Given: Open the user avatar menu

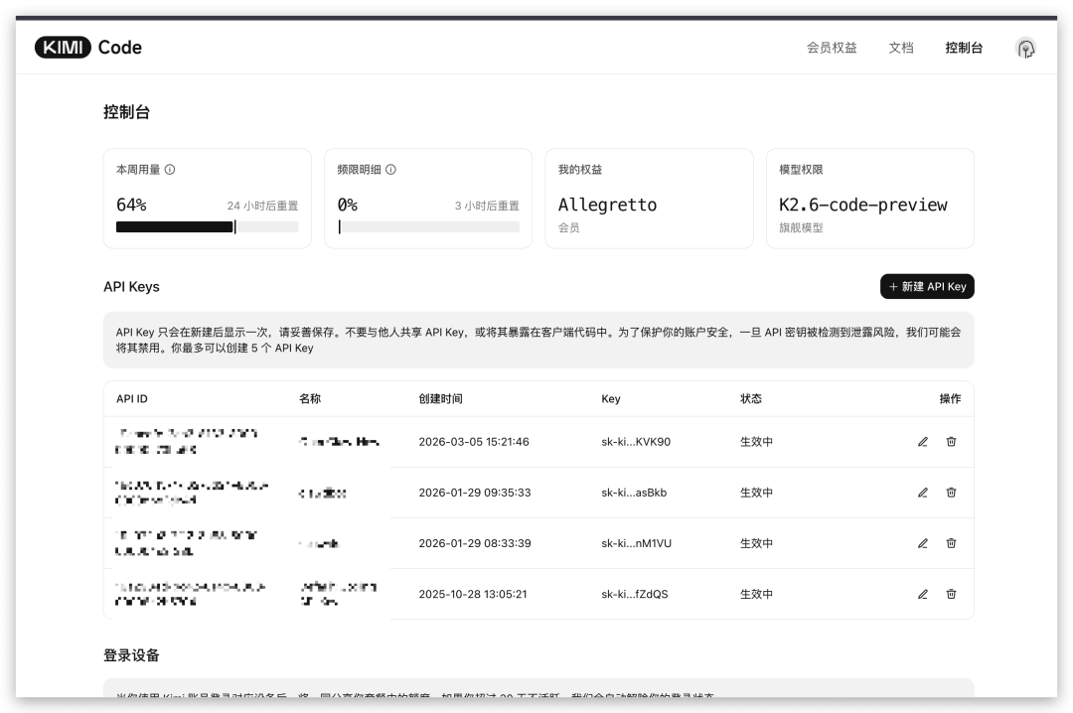Looking at the screenshot, I should point(1025,48).
